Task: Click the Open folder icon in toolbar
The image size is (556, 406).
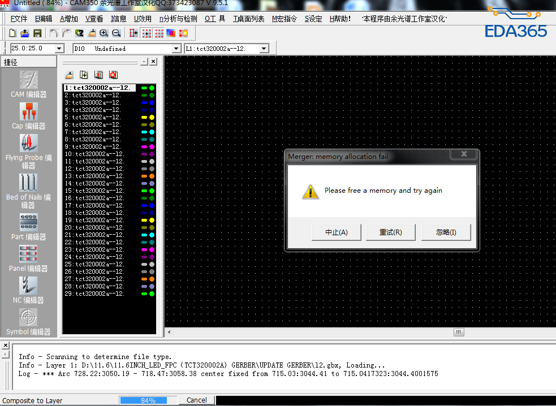Action: click(25, 33)
